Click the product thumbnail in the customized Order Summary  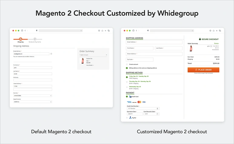pyautogui.click(x=191, y=49)
